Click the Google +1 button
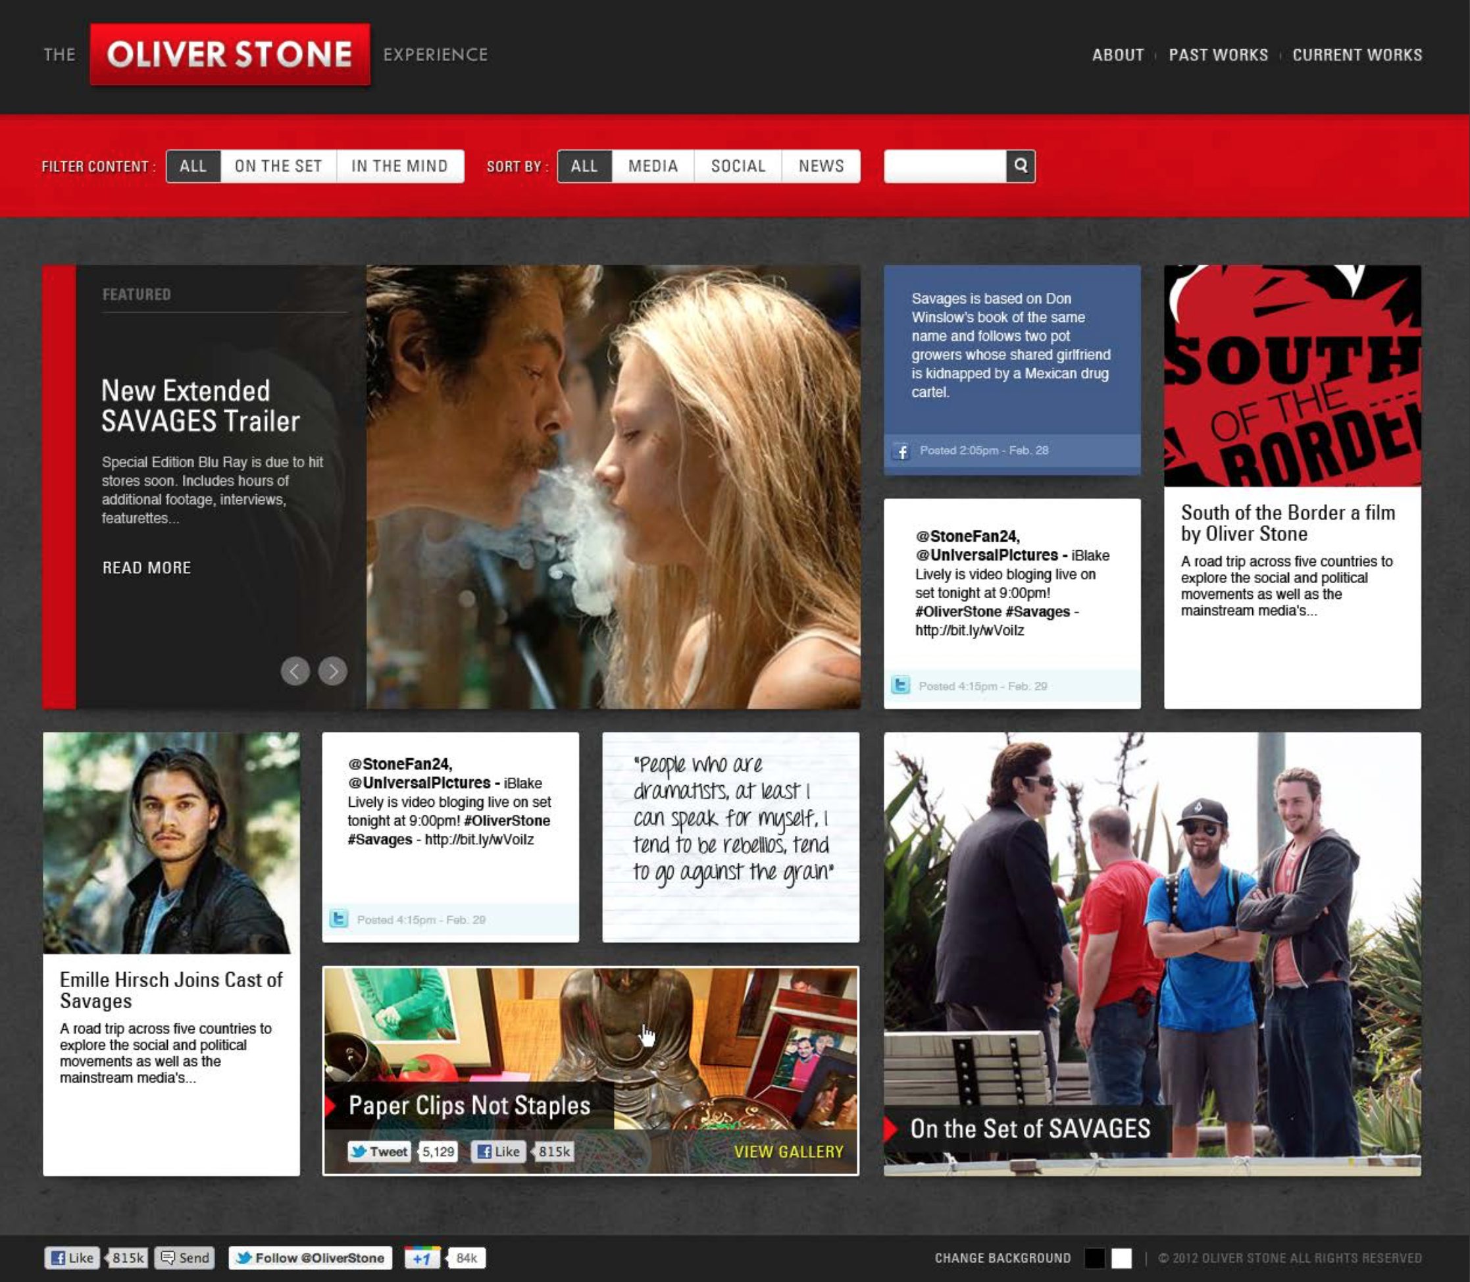This screenshot has width=1470, height=1282. [x=422, y=1258]
